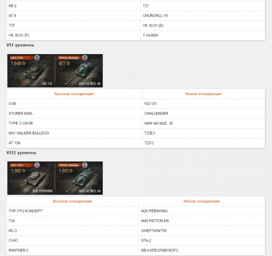Click tier VIII badge on AMX AC MLE. 48 card
272x256 pixels.
point(85,165)
